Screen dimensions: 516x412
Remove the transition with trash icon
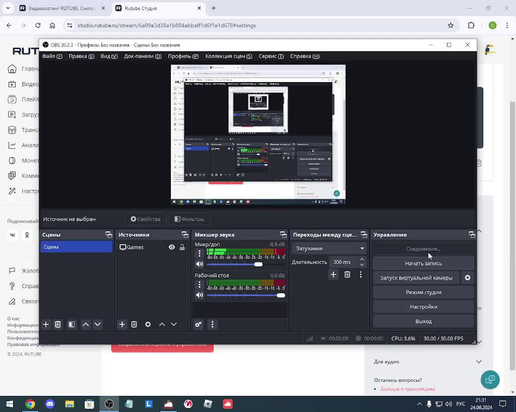coord(347,274)
